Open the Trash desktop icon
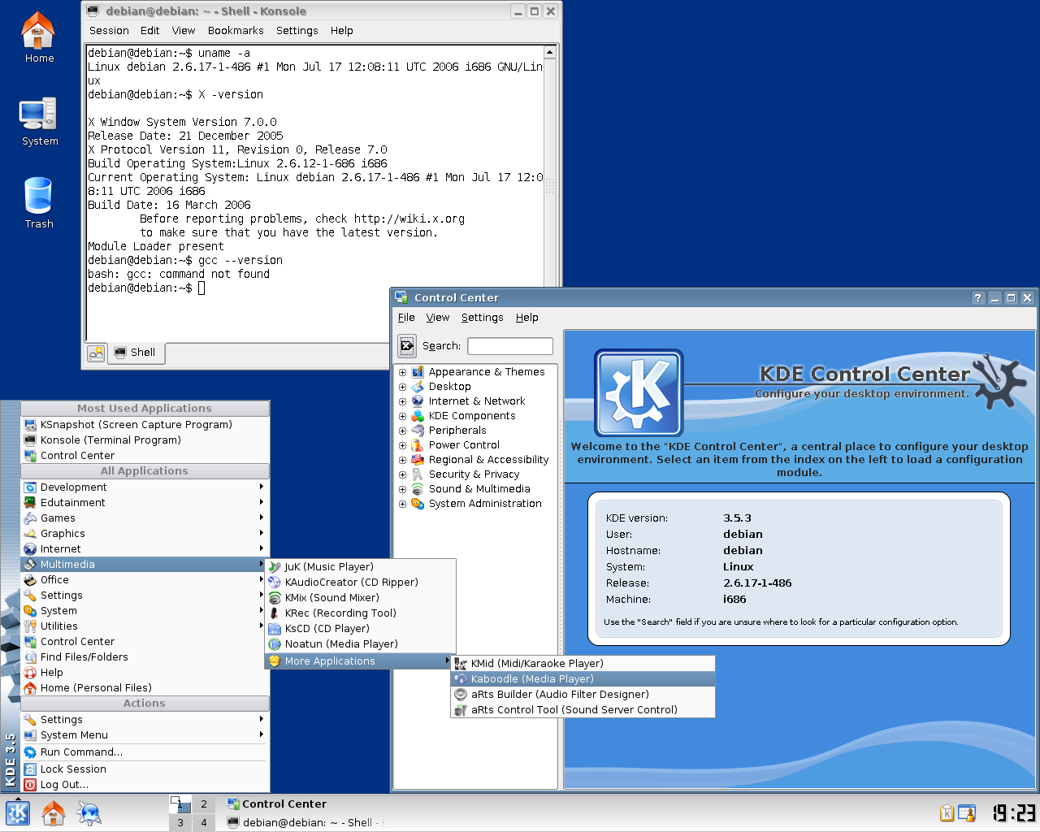The image size is (1040, 832). [x=38, y=203]
